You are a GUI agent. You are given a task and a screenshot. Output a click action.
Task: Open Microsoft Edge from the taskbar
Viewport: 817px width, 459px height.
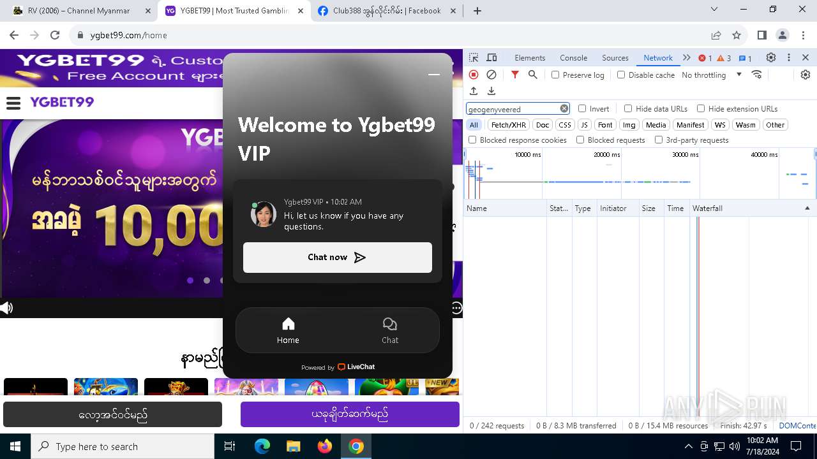[x=262, y=446]
